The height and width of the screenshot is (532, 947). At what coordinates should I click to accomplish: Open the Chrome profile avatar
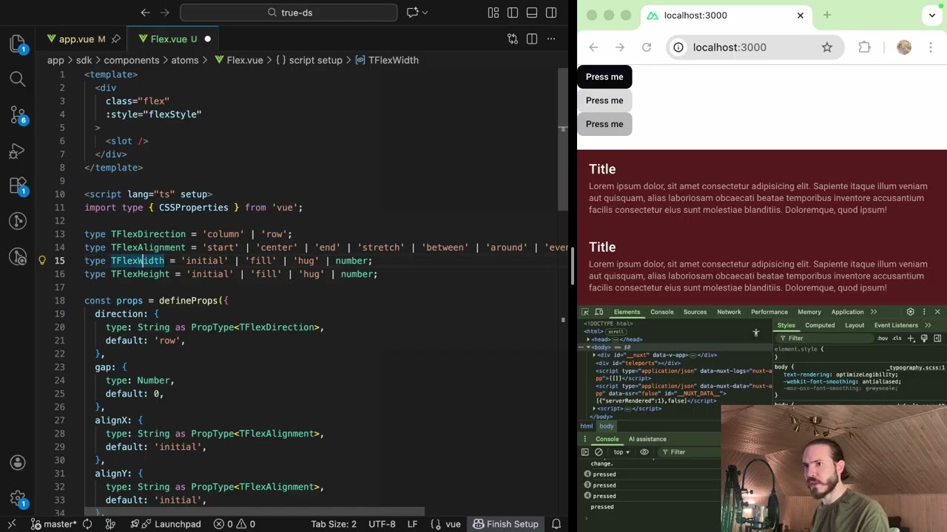click(904, 47)
